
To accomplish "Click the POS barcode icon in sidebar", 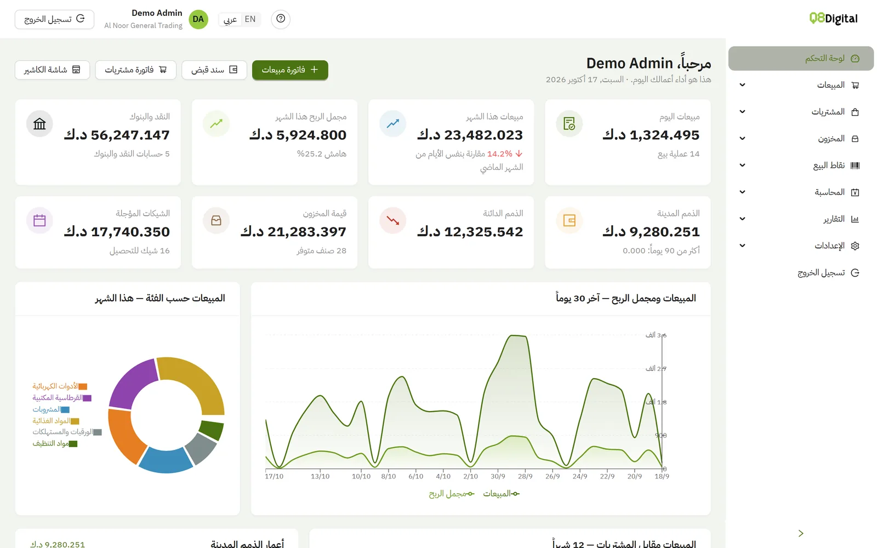I will click(x=855, y=165).
